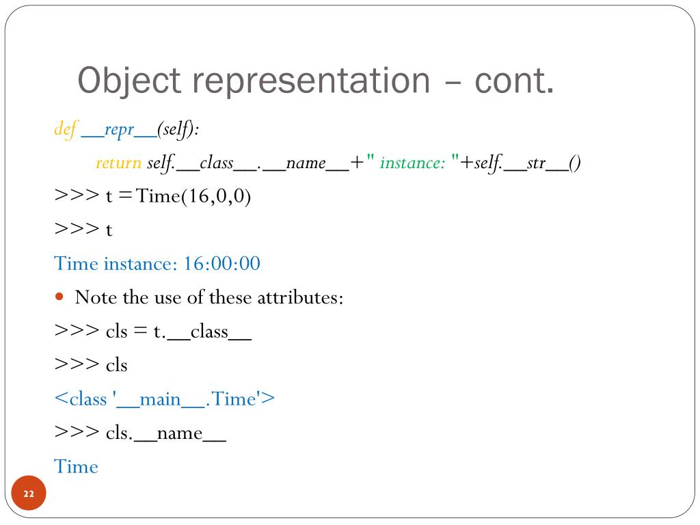This screenshot has height=525, width=700.
Task: Click the yellow return keyword
Action: coord(118,163)
